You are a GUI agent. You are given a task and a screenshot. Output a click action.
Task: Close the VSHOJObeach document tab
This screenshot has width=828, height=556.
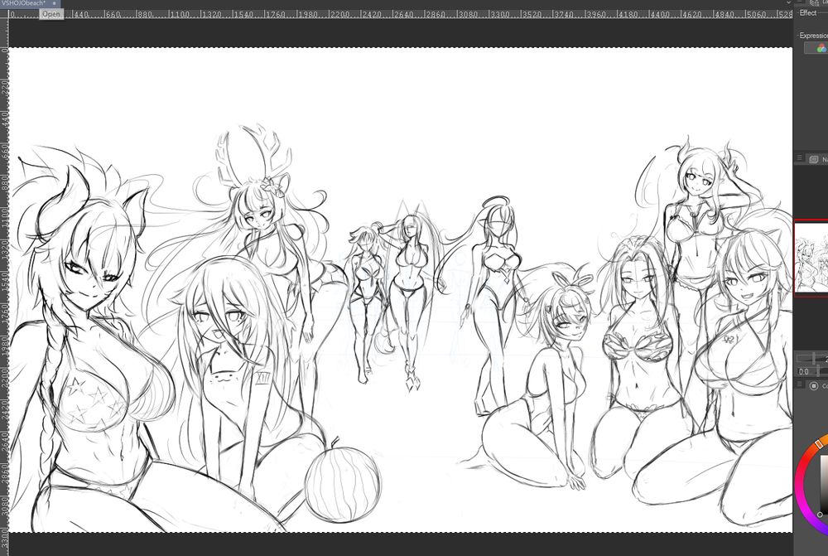tap(54, 3)
